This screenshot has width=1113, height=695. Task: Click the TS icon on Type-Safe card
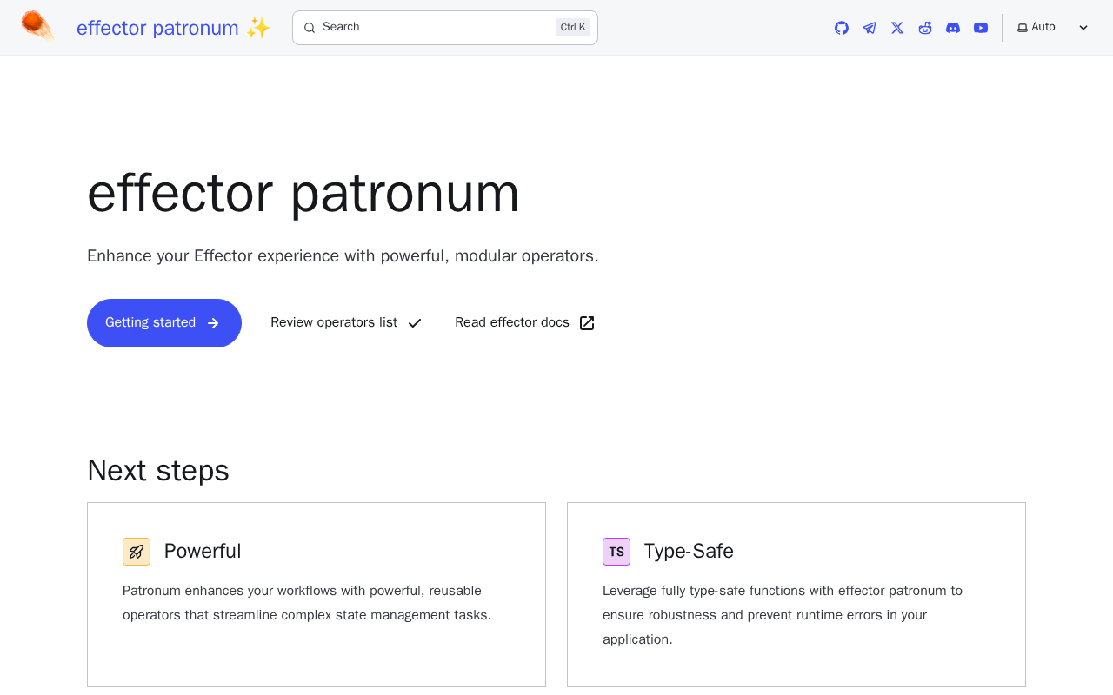pos(616,552)
